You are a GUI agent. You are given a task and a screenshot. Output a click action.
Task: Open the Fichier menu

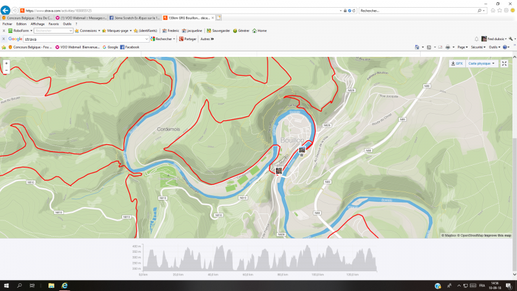tap(7, 24)
